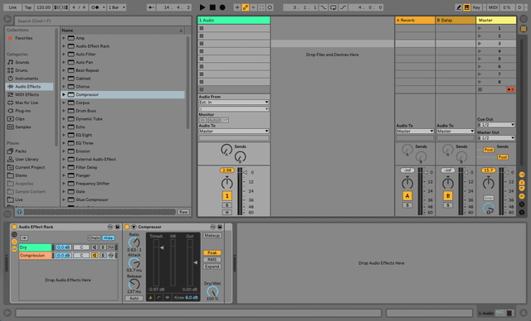
Task: Open track 1 Audio To Master dropdown
Action: (234, 131)
